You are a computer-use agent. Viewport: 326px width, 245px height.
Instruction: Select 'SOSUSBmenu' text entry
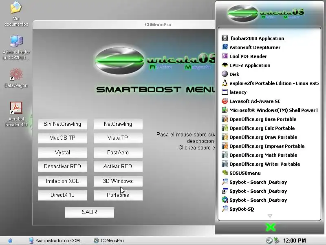point(245,173)
